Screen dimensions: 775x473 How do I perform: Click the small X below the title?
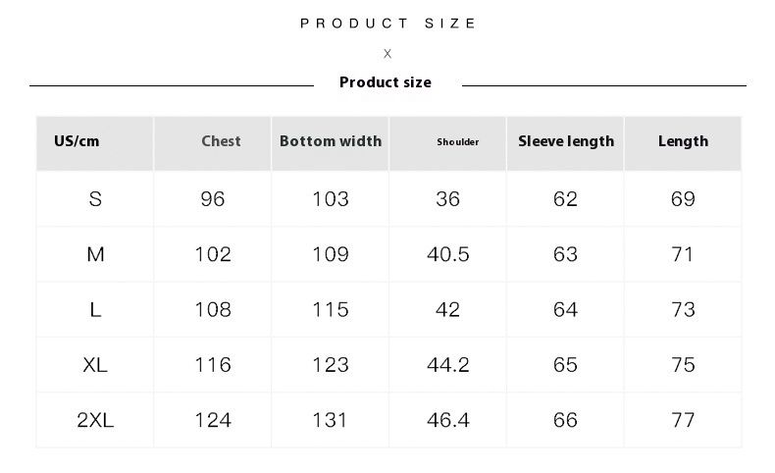pos(387,54)
